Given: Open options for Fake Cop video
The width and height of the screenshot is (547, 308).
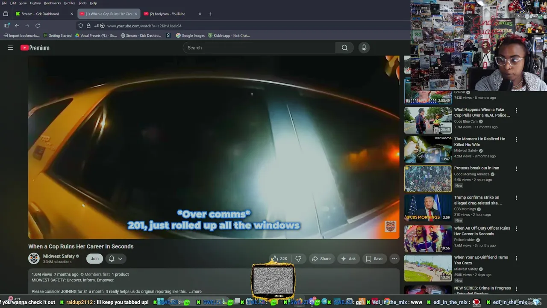Looking at the screenshot, I should (x=516, y=110).
